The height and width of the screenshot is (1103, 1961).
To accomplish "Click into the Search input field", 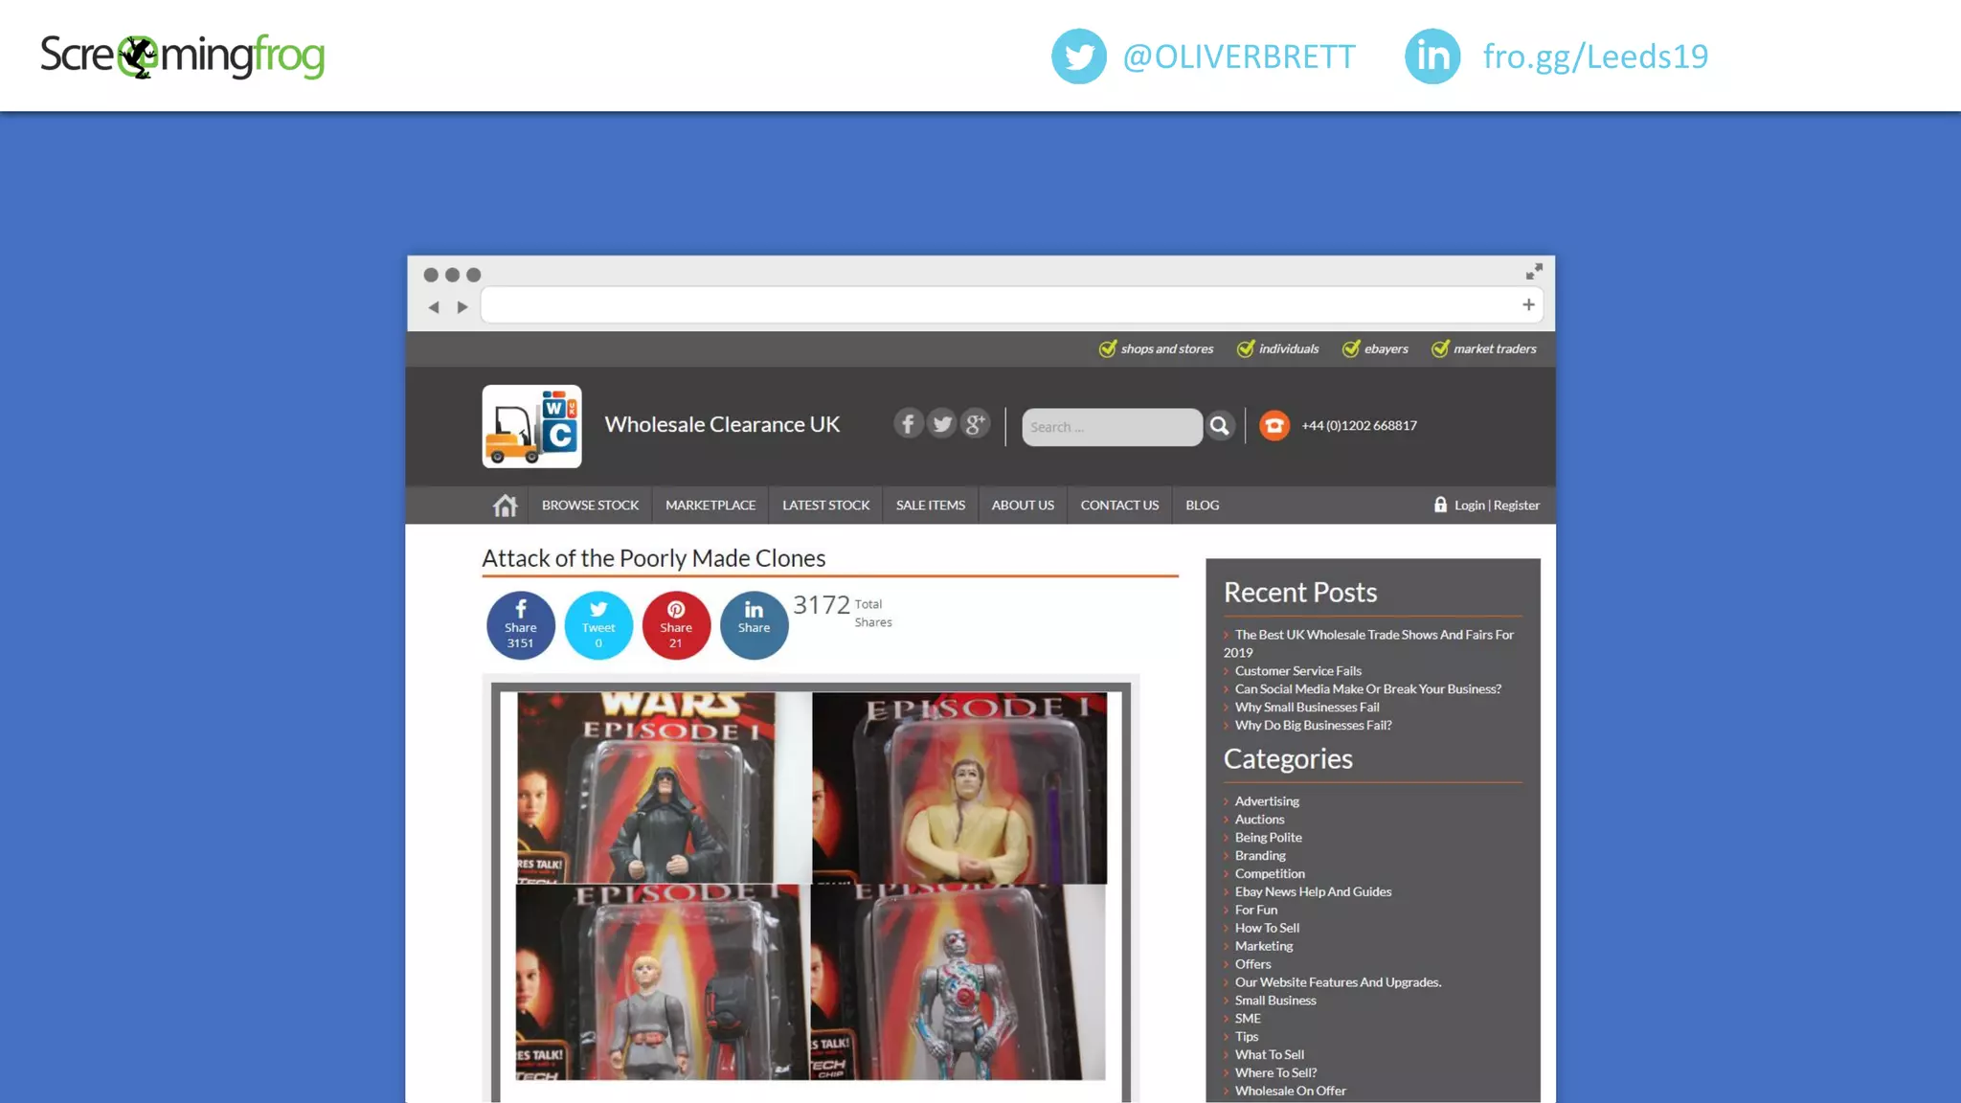I will coord(1111,427).
